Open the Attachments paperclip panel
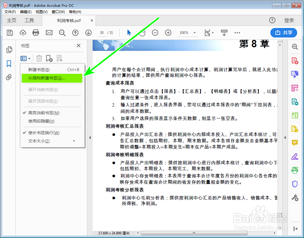The image size is (304, 238). [x=9, y=77]
